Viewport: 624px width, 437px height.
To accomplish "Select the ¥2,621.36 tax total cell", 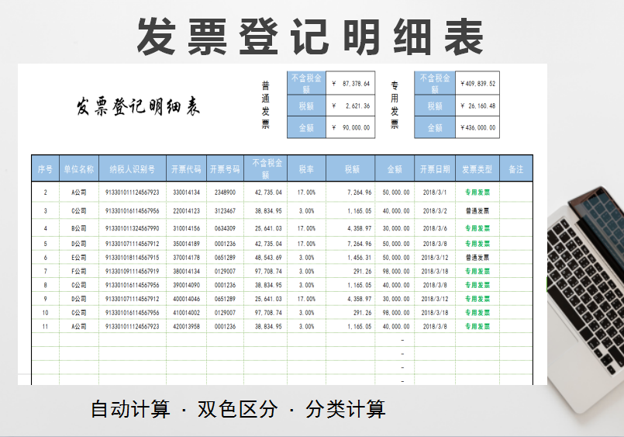I will point(350,106).
